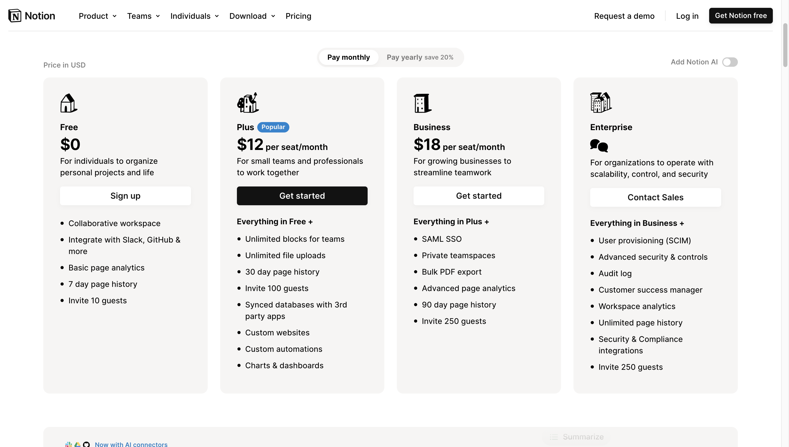Open the Individuals menu

[194, 16]
